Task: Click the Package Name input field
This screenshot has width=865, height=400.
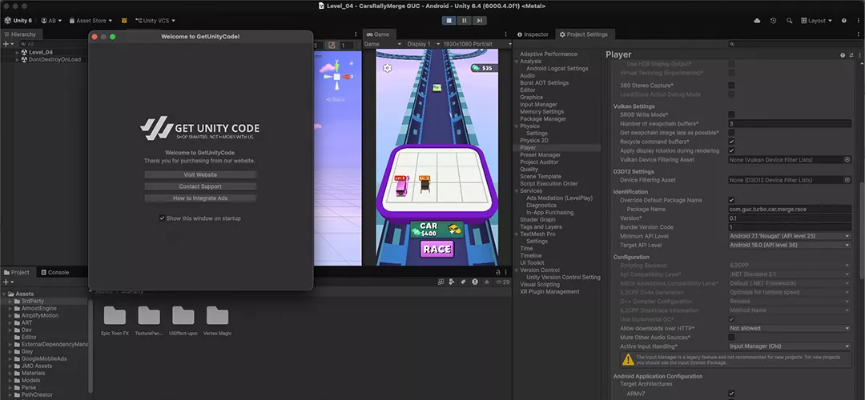Action: (789, 209)
